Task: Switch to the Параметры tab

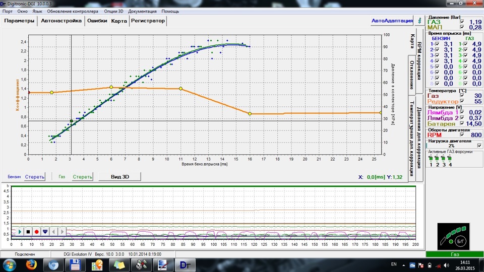Action: click(19, 21)
